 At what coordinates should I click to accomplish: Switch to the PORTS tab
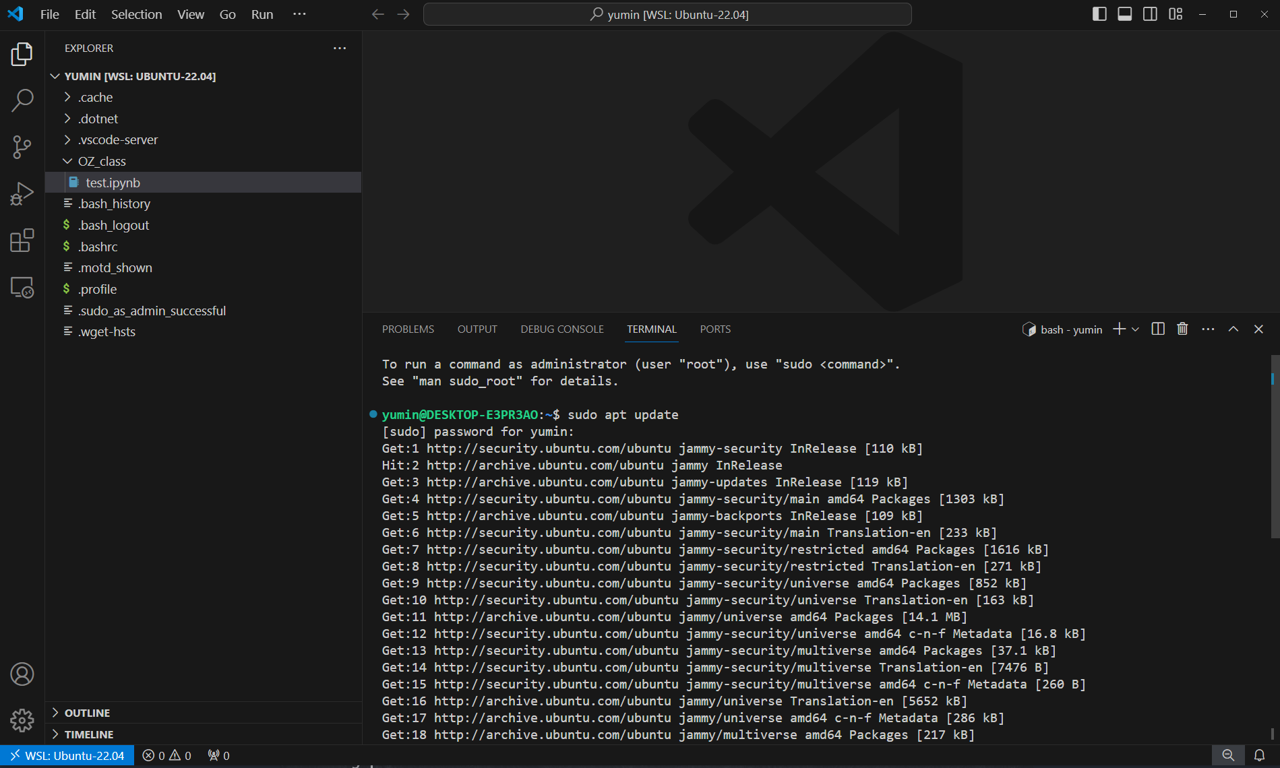[x=715, y=329]
